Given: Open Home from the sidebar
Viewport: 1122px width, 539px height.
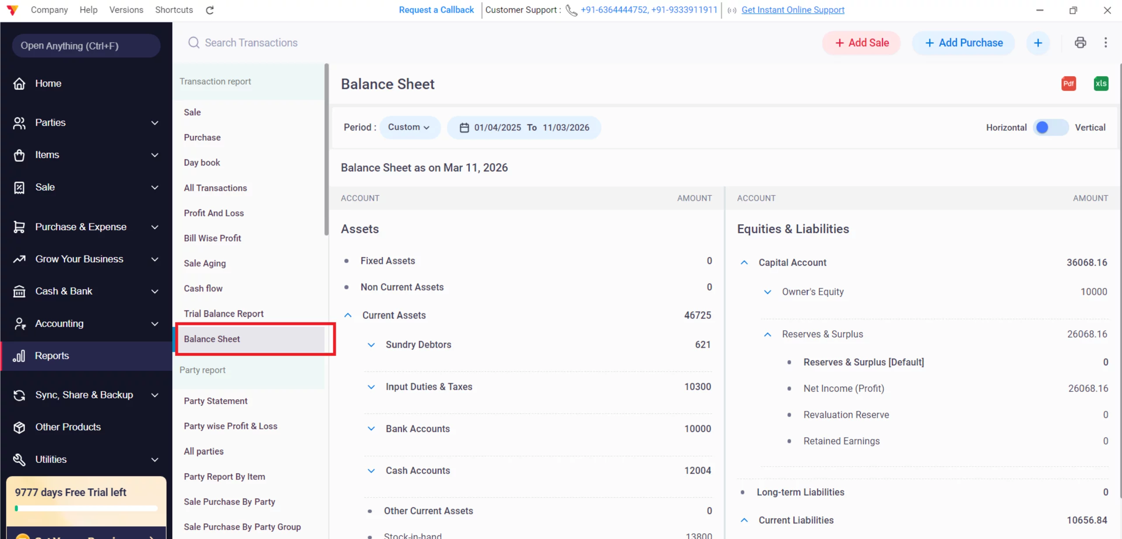Looking at the screenshot, I should pyautogui.click(x=48, y=83).
